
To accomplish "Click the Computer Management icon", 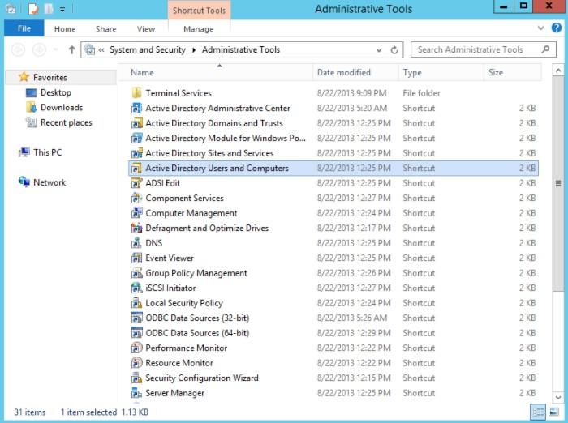I will [136, 213].
